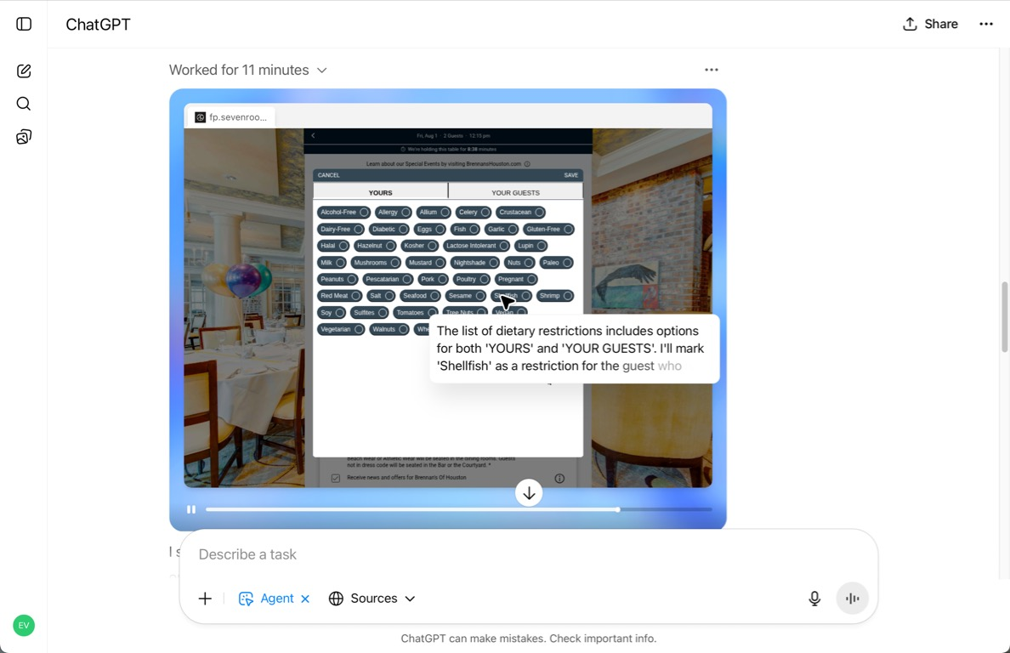Click the microphone dictation icon
The width and height of the screenshot is (1010, 653).
[x=814, y=599]
